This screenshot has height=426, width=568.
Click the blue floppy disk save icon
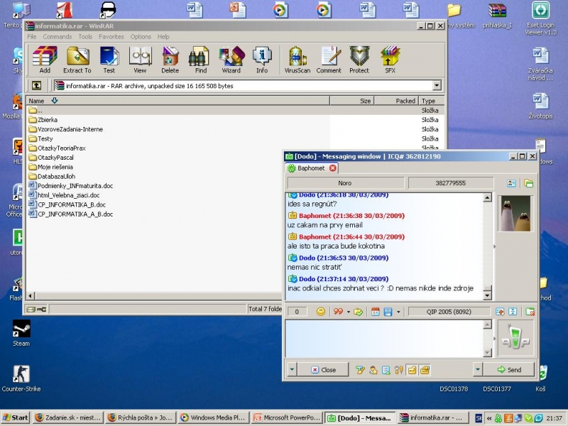point(388,312)
